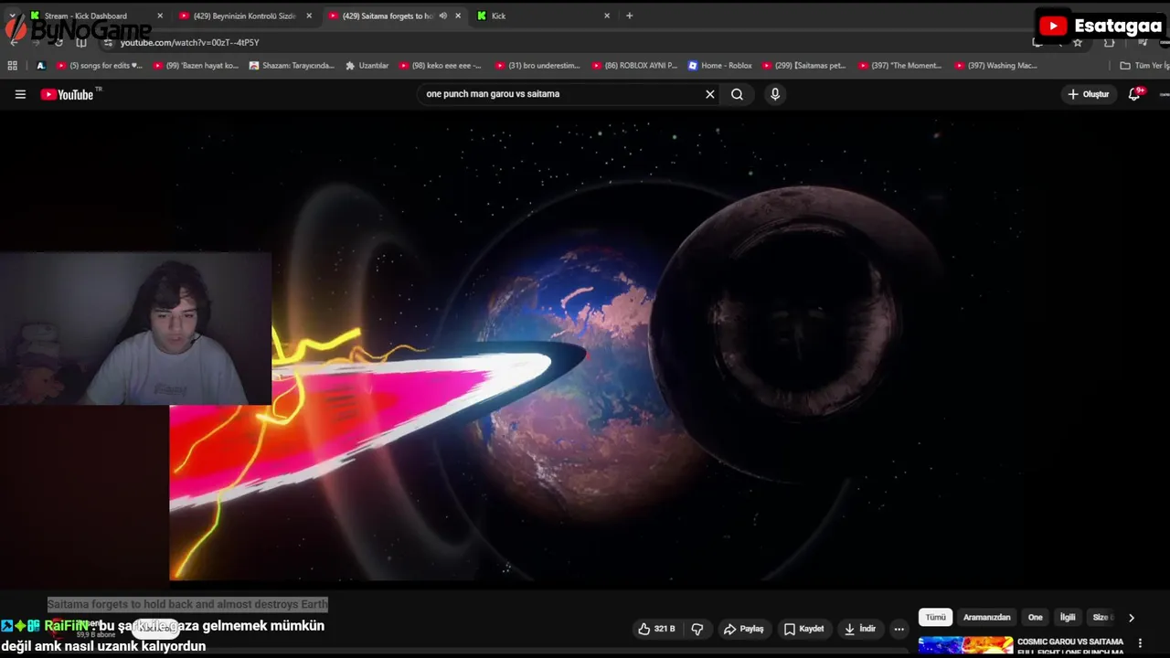Open the YouTube hamburger guide menu

[20, 94]
